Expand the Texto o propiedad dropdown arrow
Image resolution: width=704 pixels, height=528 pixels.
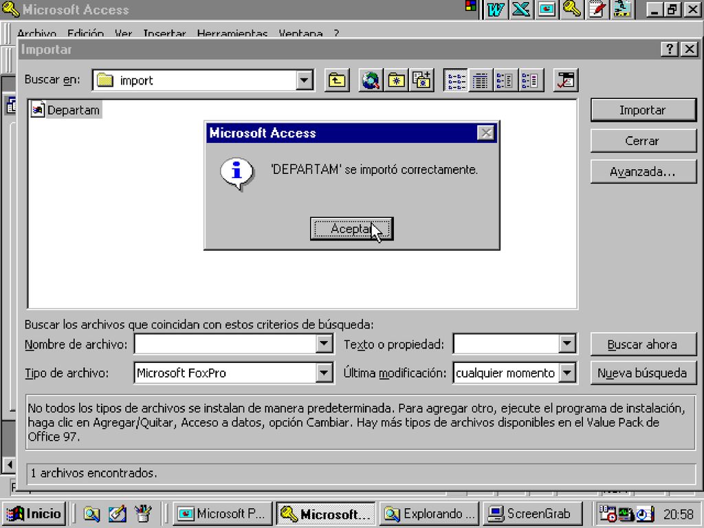[x=566, y=344]
